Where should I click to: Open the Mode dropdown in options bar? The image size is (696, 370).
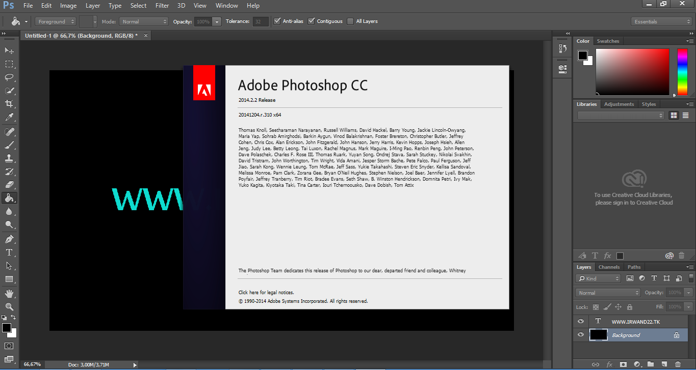click(x=144, y=21)
